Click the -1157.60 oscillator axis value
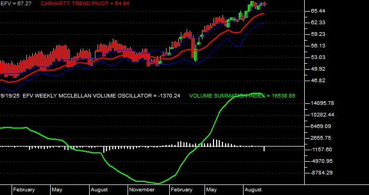369x195 pixels. (321, 150)
